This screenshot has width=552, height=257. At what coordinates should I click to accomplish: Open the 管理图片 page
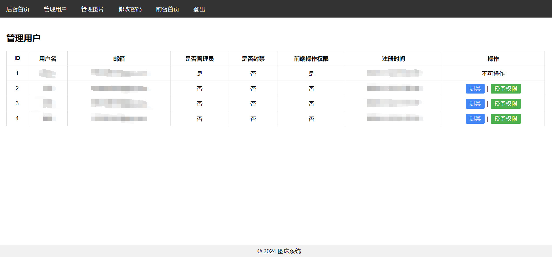coord(92,9)
